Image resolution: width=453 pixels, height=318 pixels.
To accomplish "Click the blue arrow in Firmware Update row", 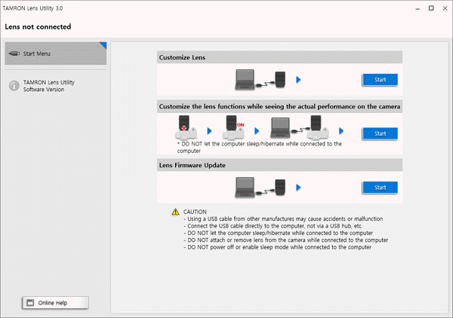I will point(298,188).
